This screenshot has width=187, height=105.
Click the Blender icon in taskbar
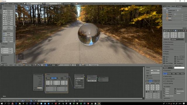(x=99, y=104)
